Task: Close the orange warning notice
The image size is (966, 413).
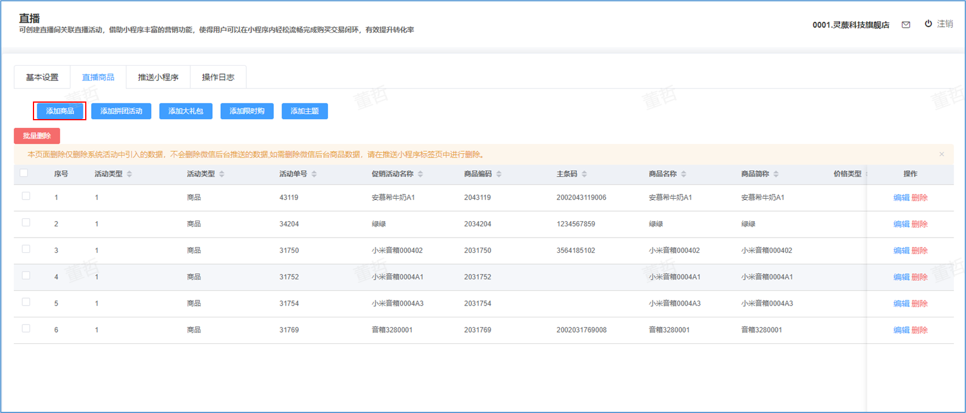Action: point(941,154)
